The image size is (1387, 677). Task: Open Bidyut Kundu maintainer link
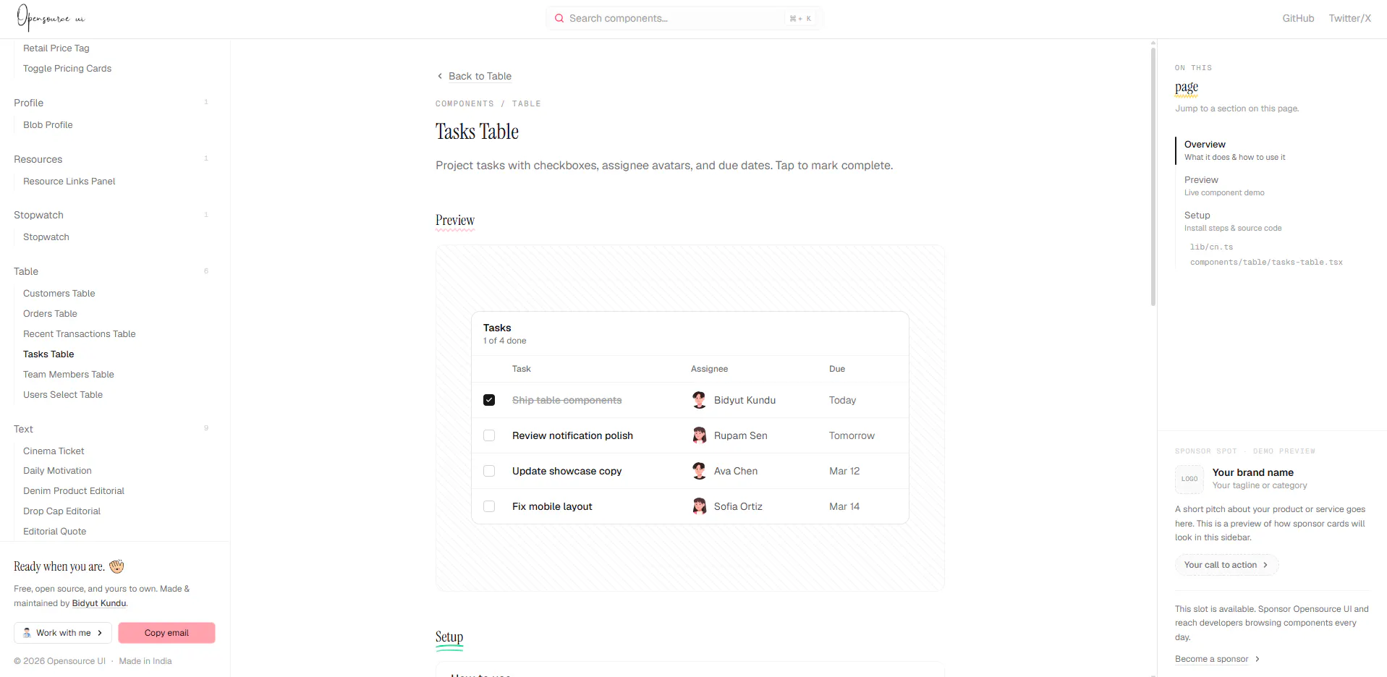point(99,603)
